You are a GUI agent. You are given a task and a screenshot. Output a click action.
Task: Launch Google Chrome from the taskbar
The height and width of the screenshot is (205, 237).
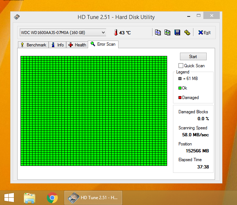click(x=52, y=198)
